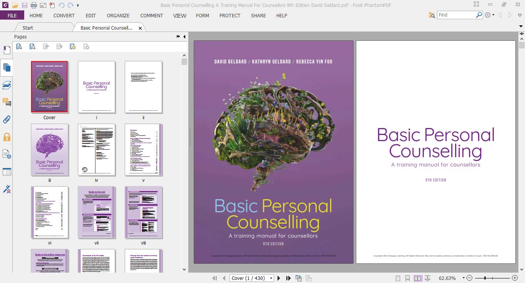Select single page view mode
The height and width of the screenshot is (283, 525).
click(x=398, y=278)
